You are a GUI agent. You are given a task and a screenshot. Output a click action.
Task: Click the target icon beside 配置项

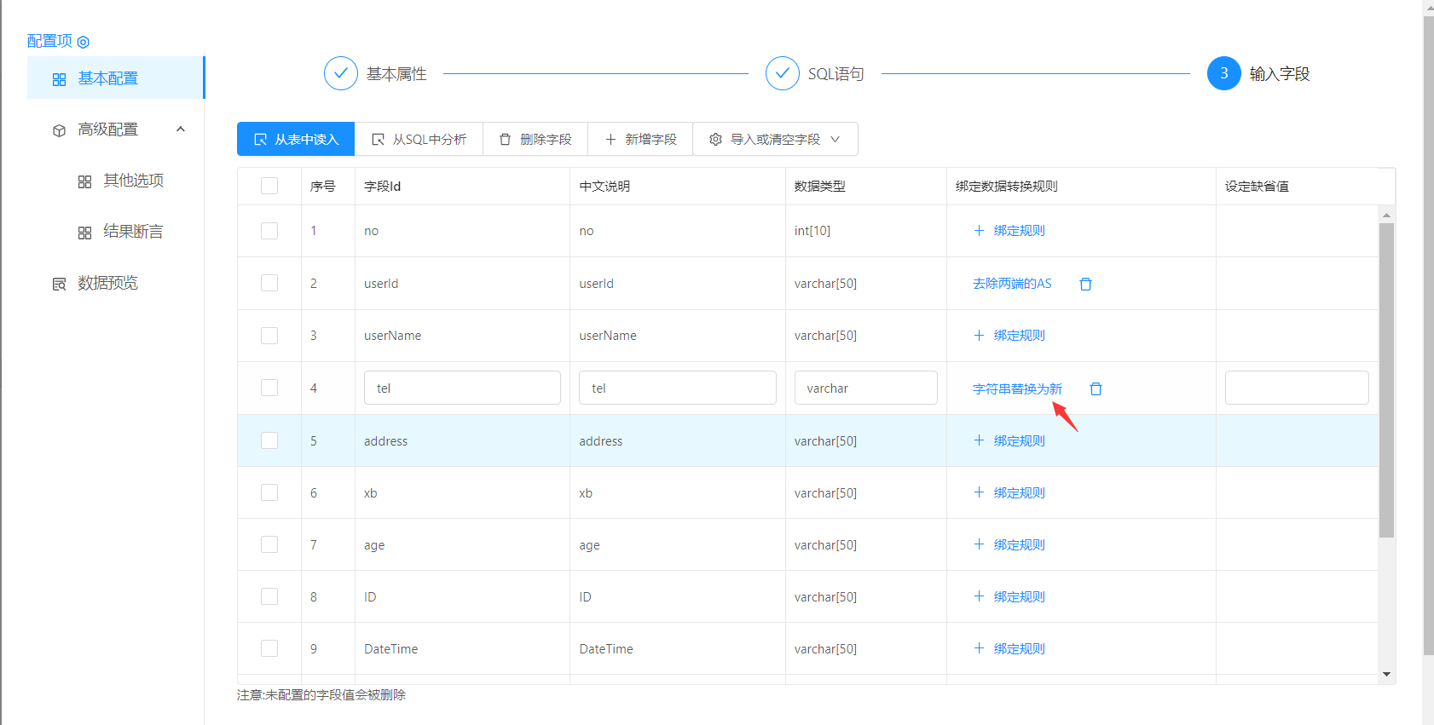pyautogui.click(x=83, y=42)
